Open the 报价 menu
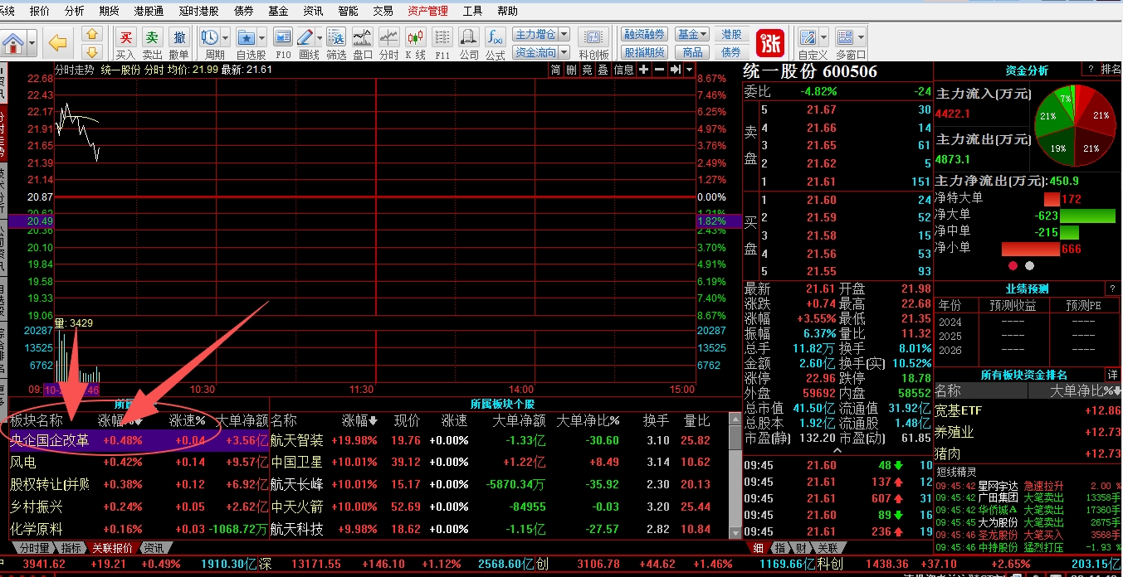 coord(39,11)
